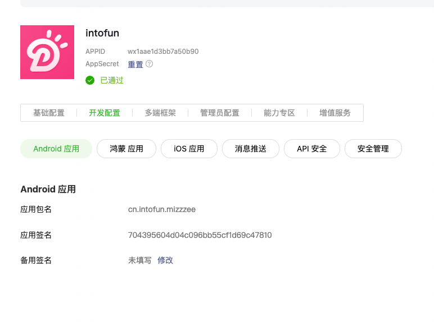
Task: Click the intofun pink app logo
Action: 47,52
